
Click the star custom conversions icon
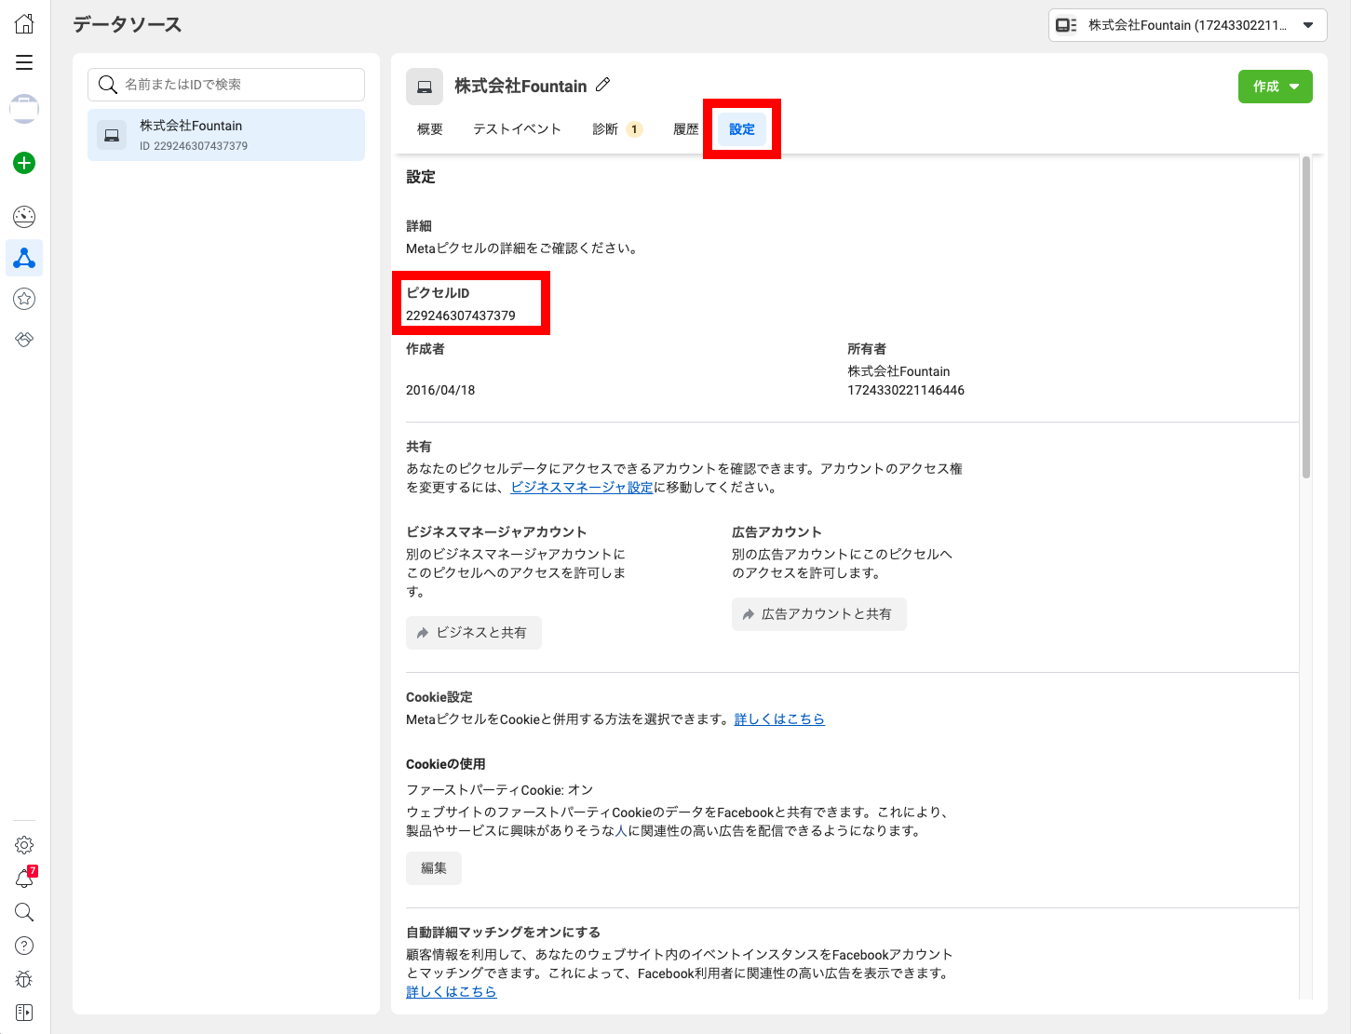pos(24,299)
